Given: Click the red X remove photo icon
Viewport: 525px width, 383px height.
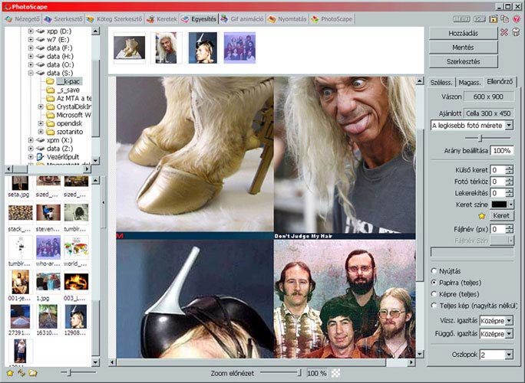Looking at the screenshot, I should pos(504,32).
